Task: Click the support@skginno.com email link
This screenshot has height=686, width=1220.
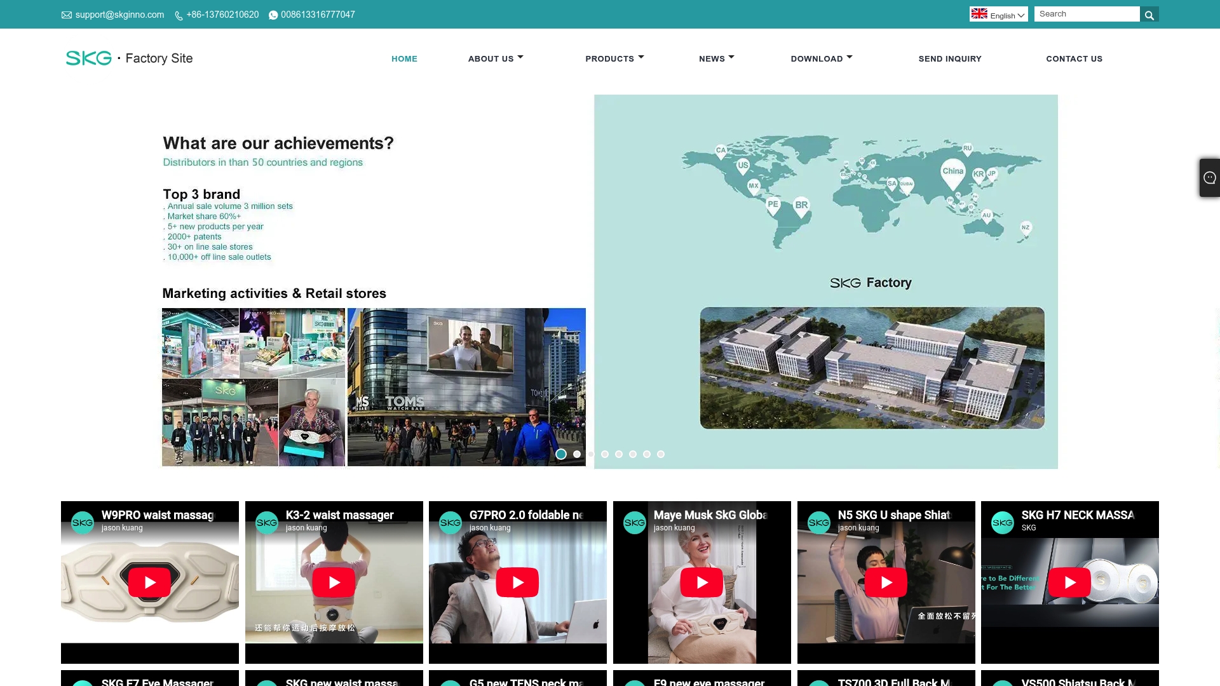Action: [119, 15]
